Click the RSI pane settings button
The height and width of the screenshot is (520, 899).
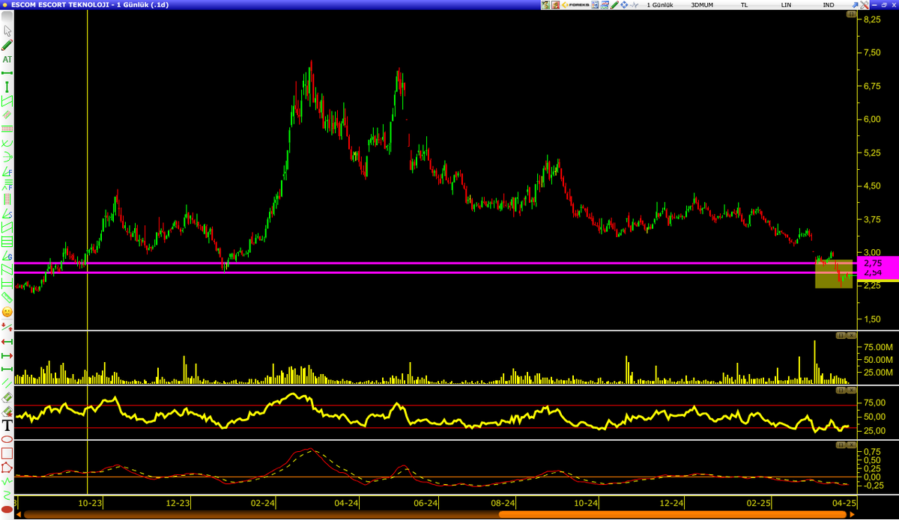[841, 390]
